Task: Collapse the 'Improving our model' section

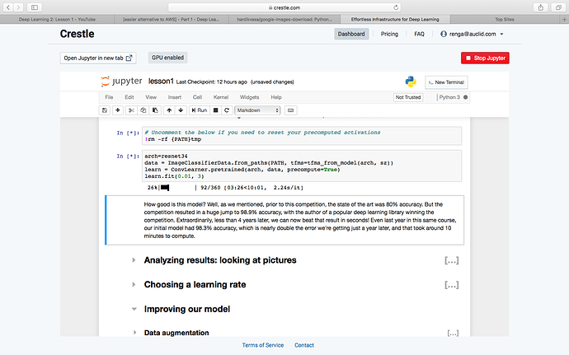Action: pos(135,309)
